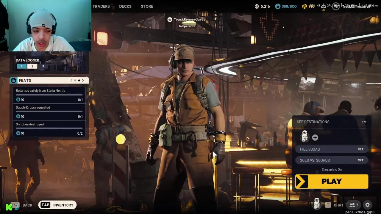Screen dimensions: 381x214
Task: Open the Store tab
Action: (147, 6)
